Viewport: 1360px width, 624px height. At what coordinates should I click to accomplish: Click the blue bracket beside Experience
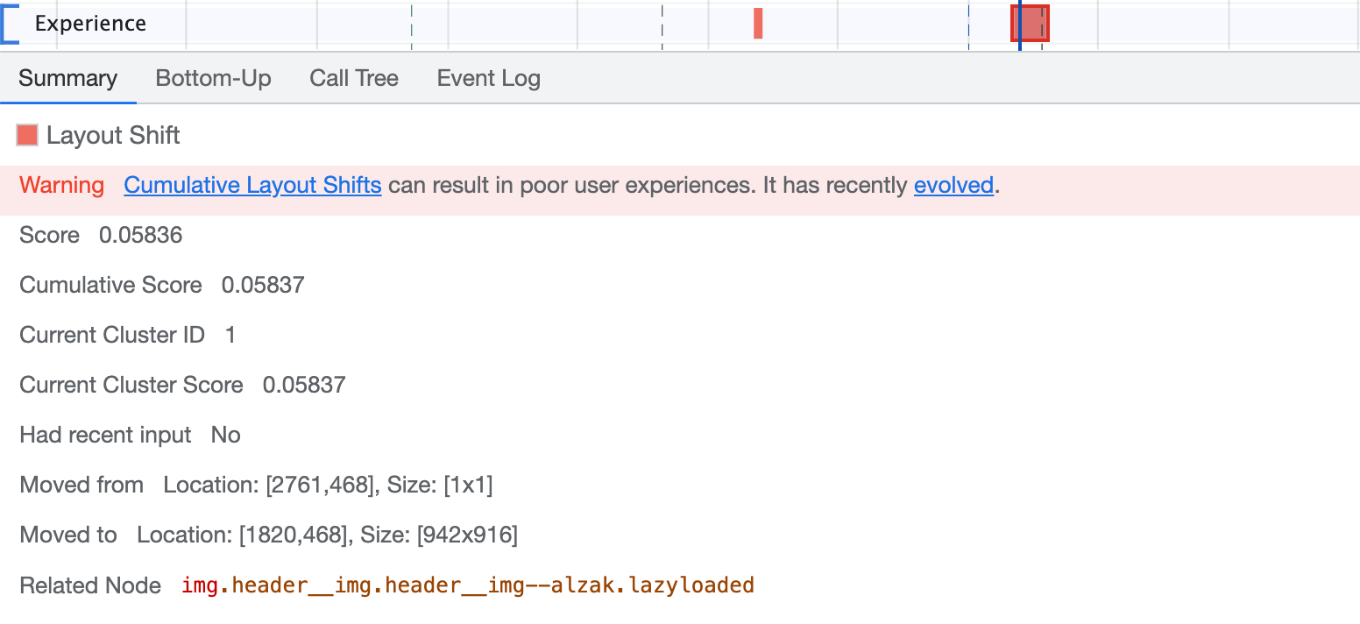(x=9, y=24)
